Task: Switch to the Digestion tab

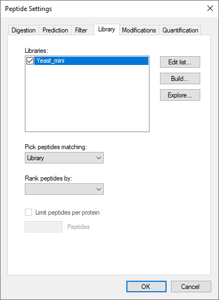Action: point(24,30)
